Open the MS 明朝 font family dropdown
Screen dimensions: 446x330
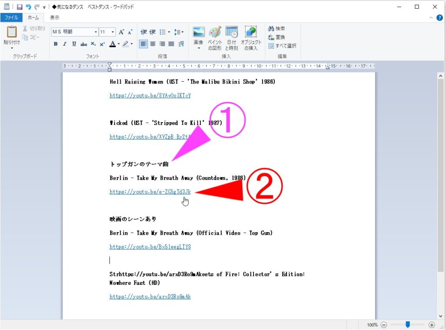pyautogui.click(x=95, y=32)
